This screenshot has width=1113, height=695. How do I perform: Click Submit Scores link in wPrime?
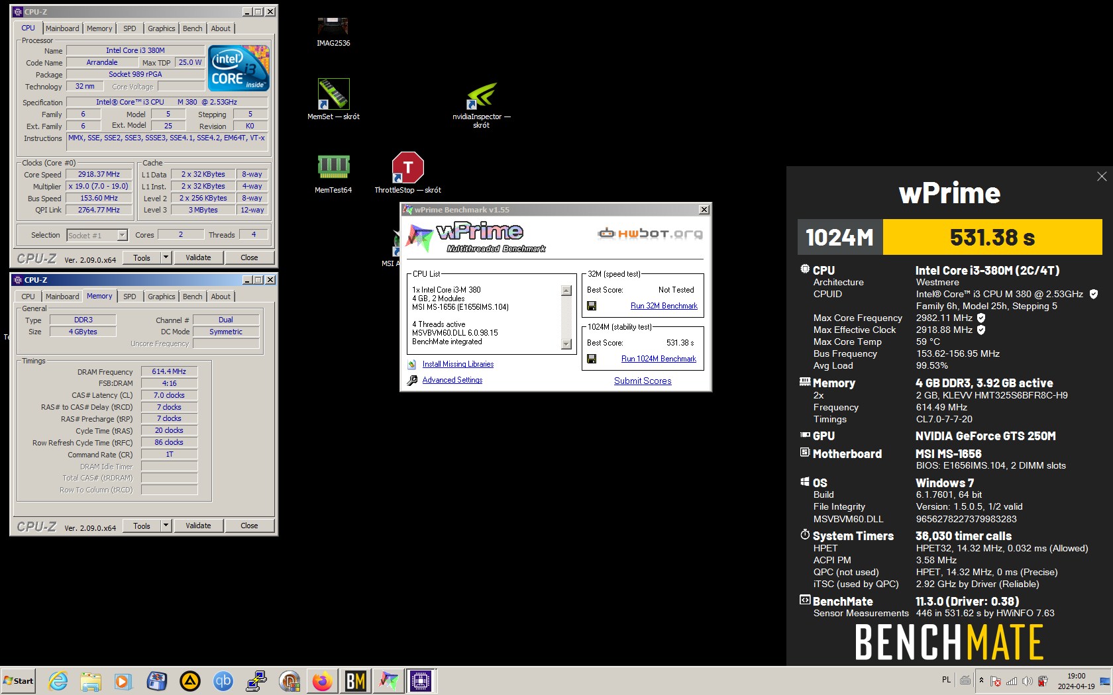(643, 381)
